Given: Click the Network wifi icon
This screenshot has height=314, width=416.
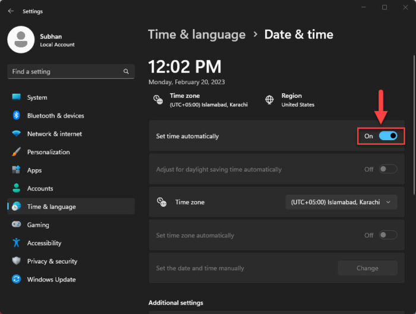Looking at the screenshot, I should (16, 134).
